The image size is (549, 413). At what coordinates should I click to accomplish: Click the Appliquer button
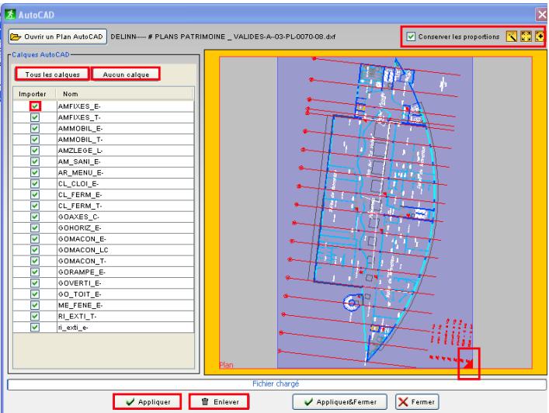[147, 402]
